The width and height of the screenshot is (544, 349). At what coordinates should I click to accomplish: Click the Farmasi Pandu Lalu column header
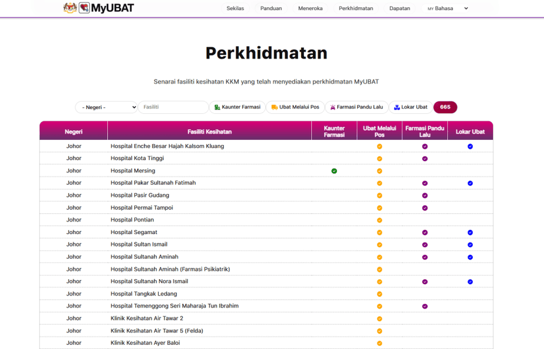(425, 132)
